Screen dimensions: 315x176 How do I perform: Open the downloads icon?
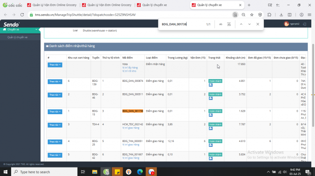pos(281,15)
